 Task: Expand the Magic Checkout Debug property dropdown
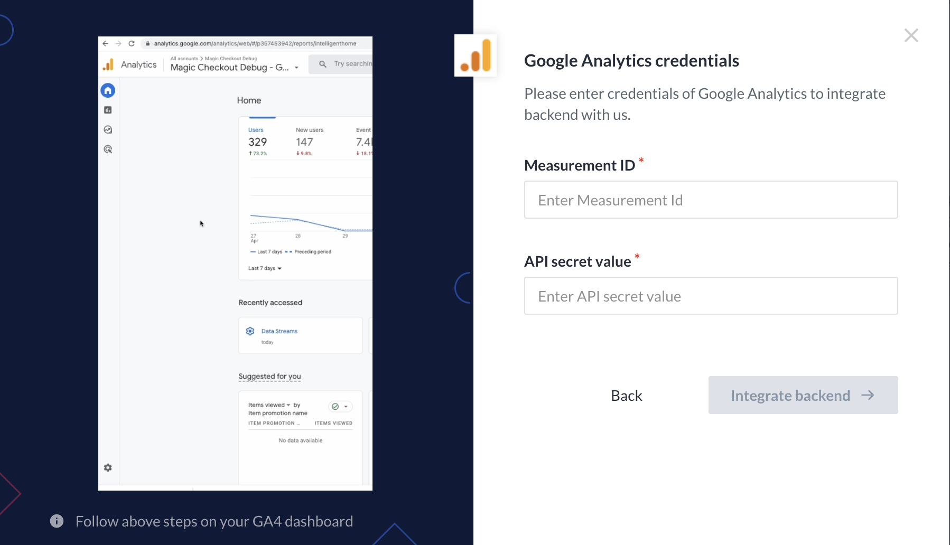[296, 68]
